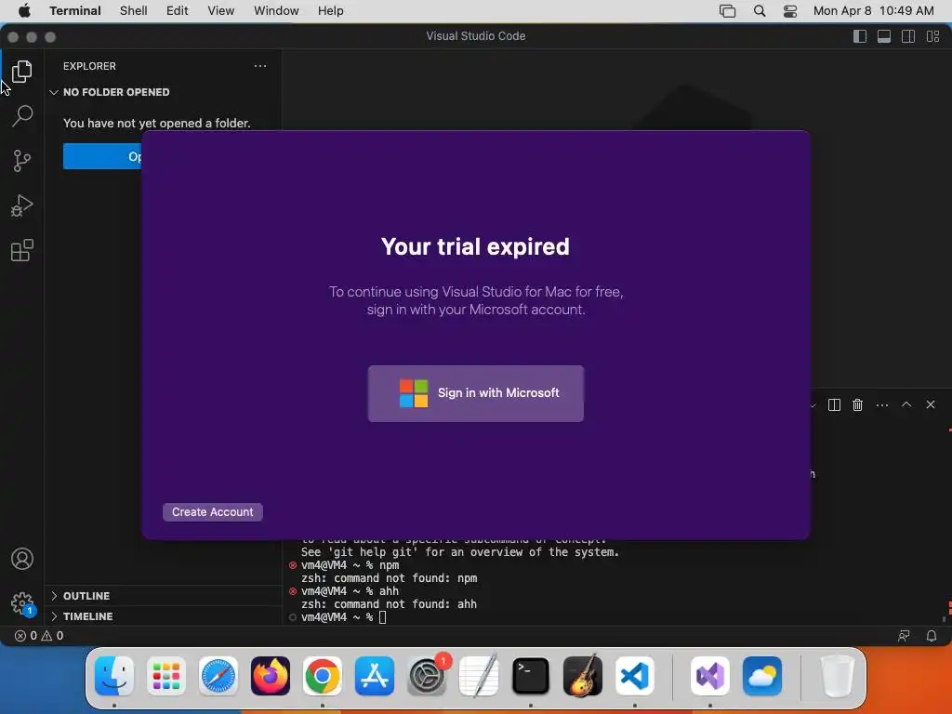The image size is (952, 714).
Task: Open the Shell menu
Action: [134, 11]
